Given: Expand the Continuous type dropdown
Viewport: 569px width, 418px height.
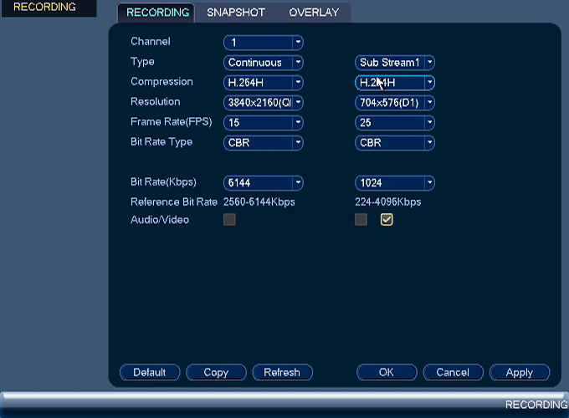Looking at the screenshot, I should coord(264,63).
